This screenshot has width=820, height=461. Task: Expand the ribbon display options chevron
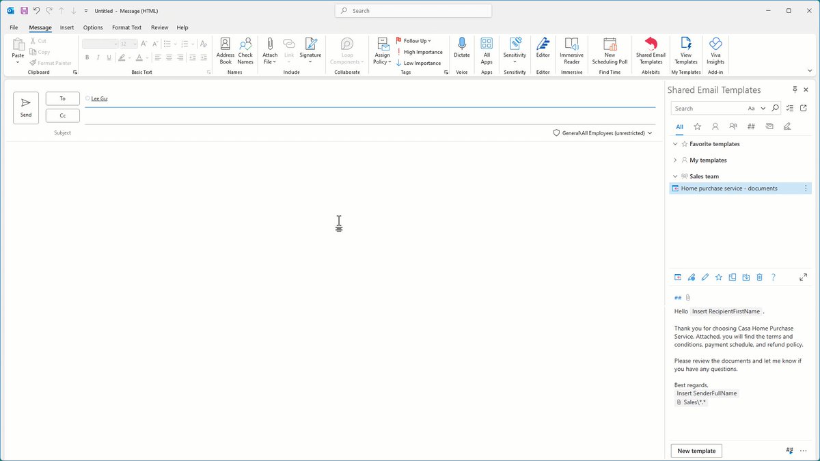click(x=810, y=71)
